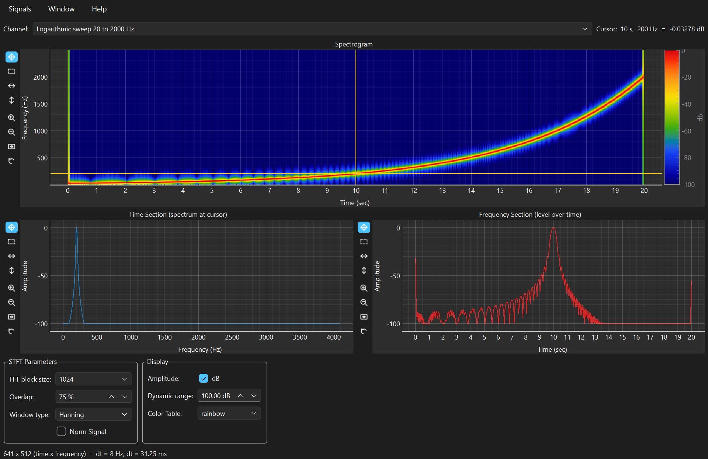Activate Frequency Section vertical zoom tool
Viewport: 708px width, 459px height.
[x=364, y=270]
